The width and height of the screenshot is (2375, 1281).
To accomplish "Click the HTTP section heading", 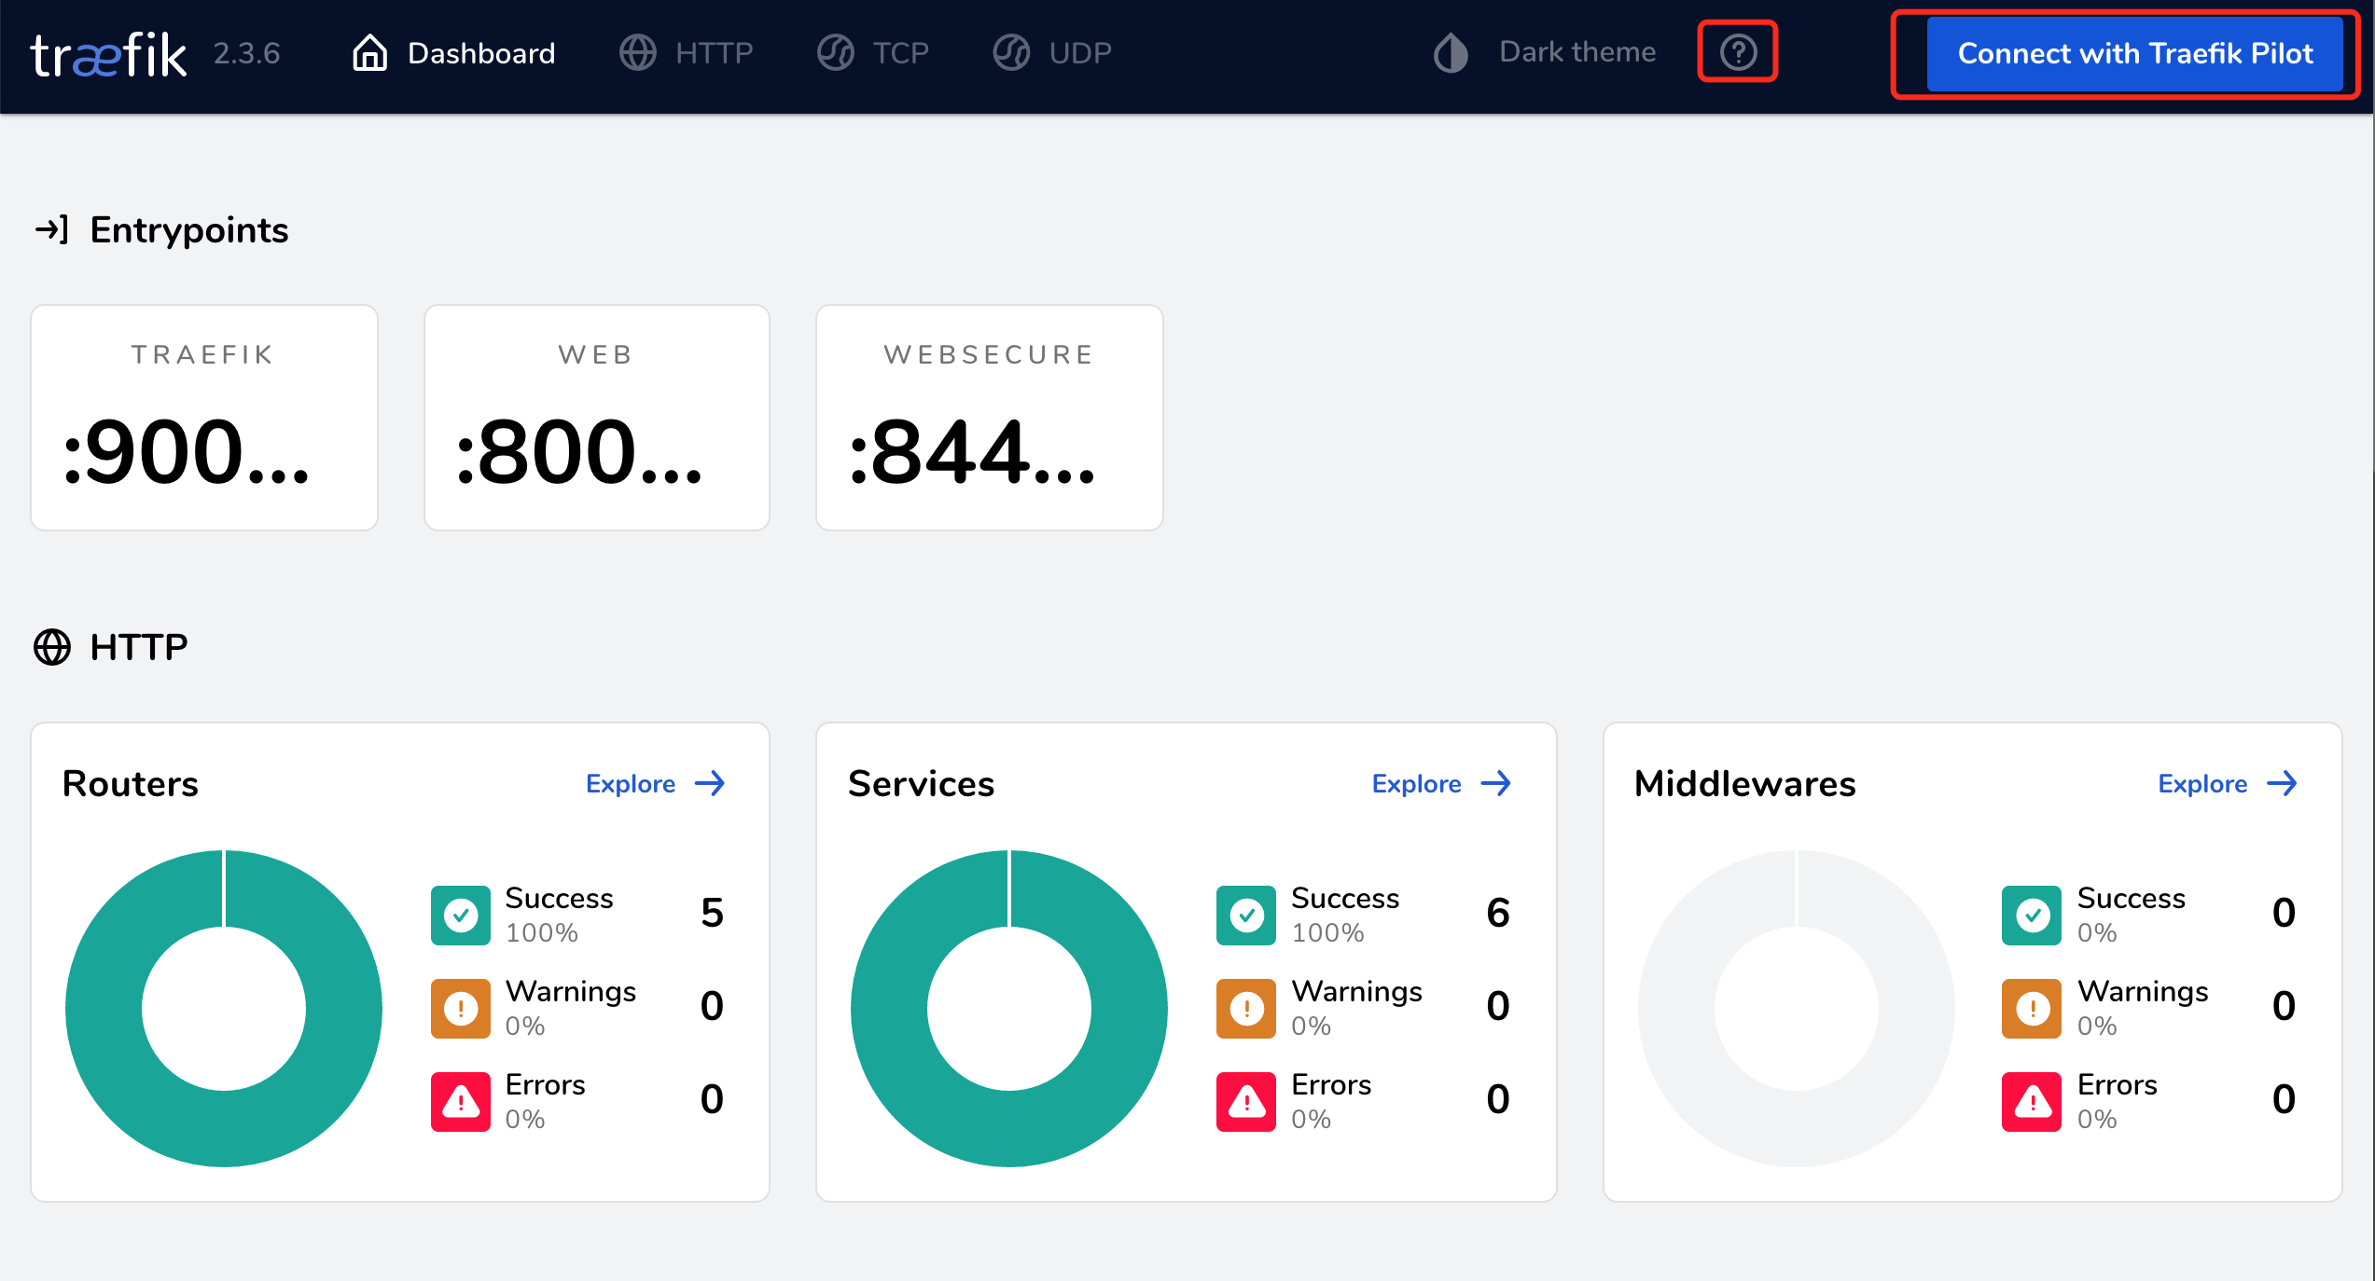I will coord(138,647).
